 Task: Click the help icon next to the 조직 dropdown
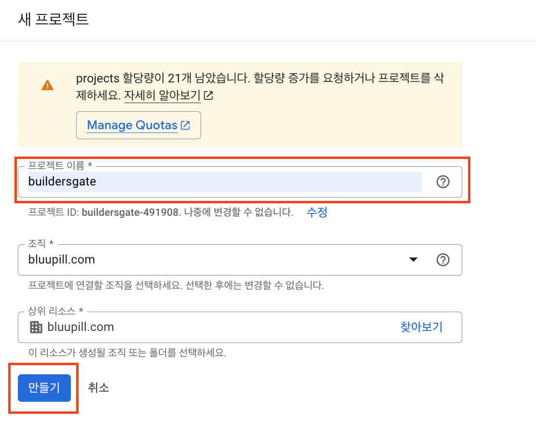coord(442,260)
